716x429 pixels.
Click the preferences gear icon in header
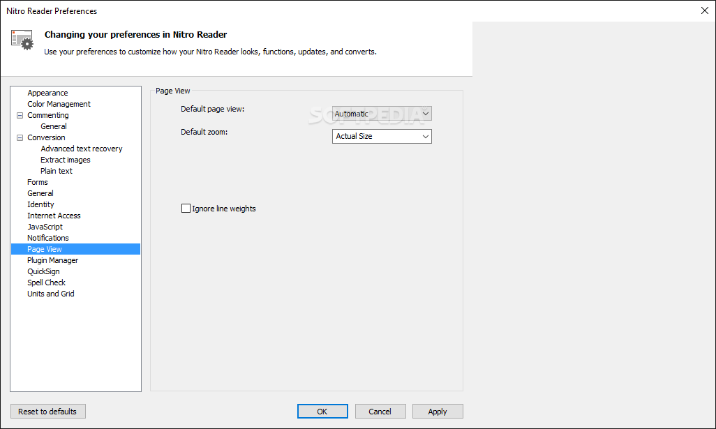pyautogui.click(x=22, y=40)
